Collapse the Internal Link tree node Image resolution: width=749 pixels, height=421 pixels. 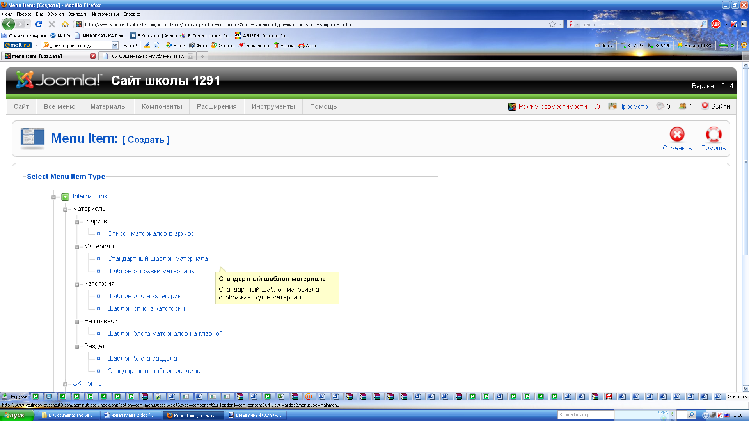(x=53, y=197)
